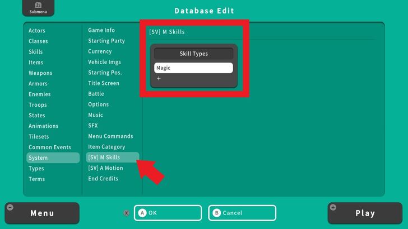Select Common Events in left list
Viewport: 408px width, 229px height.
coord(50,147)
